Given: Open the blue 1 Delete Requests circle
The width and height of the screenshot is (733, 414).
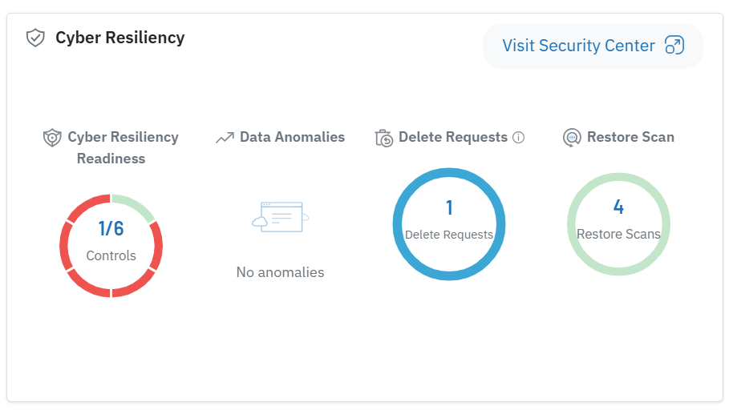Looking at the screenshot, I should tap(449, 224).
